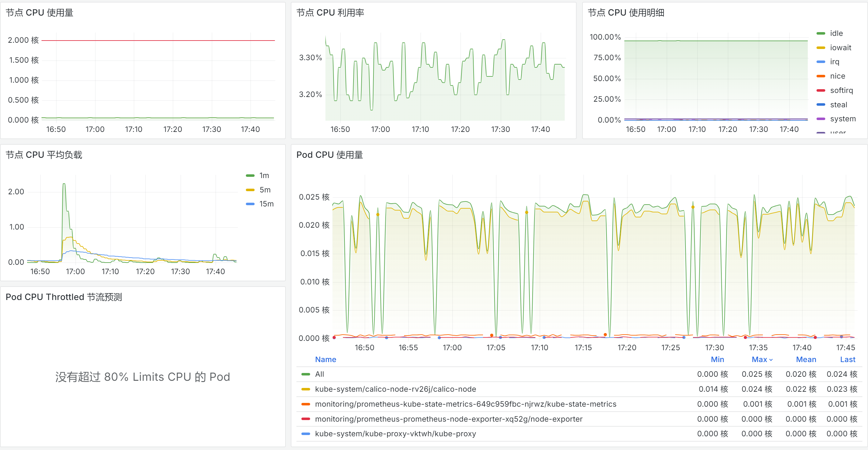
Task: Click the system series color marker
Action: click(821, 119)
